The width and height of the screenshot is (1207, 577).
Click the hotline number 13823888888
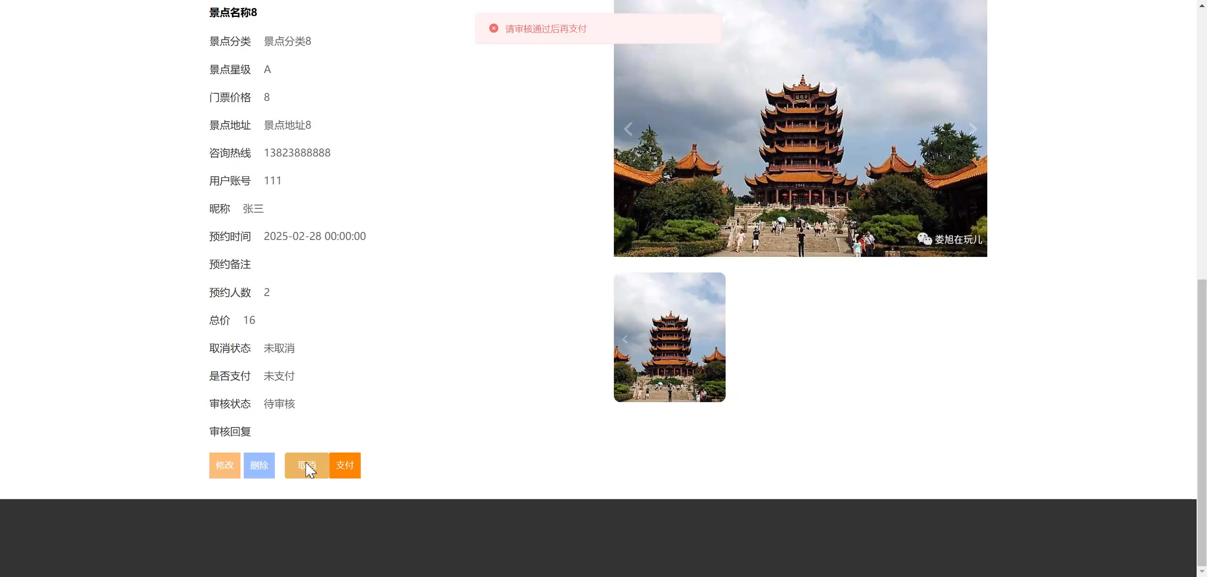[297, 153]
